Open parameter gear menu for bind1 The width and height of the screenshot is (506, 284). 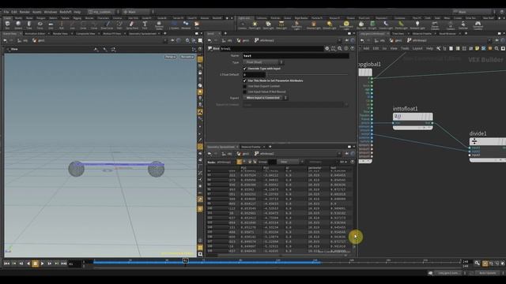(327, 49)
